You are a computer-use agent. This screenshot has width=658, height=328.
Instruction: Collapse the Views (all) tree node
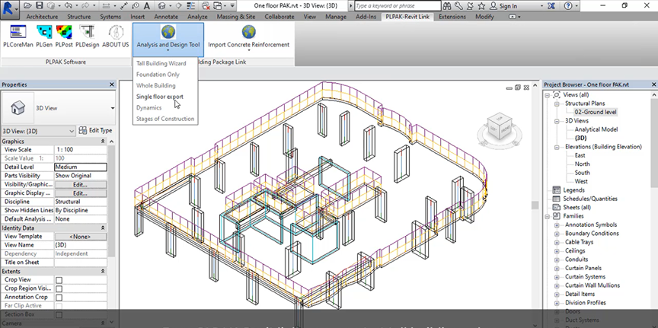pos(548,95)
